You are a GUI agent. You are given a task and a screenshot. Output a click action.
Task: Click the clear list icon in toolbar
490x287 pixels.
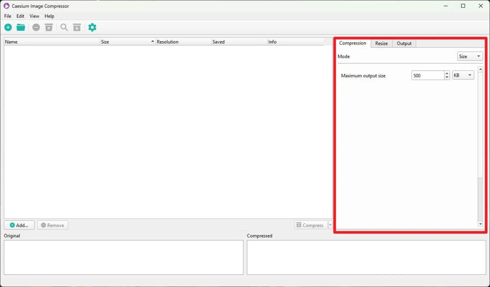[49, 27]
